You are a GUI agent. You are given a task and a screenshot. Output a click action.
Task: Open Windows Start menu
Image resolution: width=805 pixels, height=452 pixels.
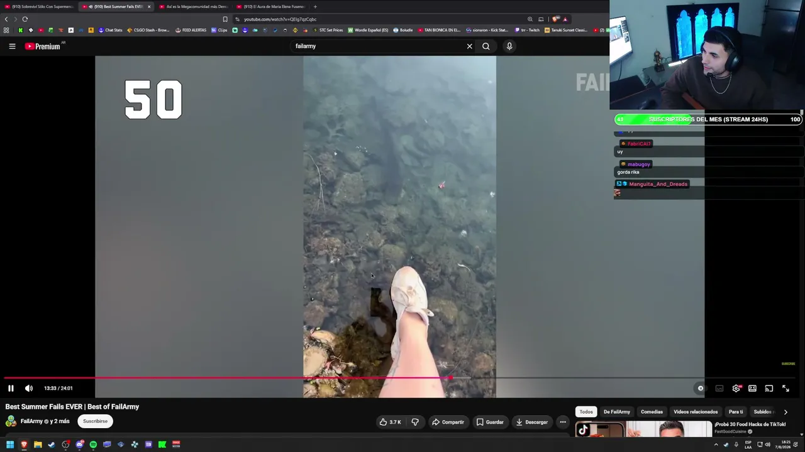pyautogui.click(x=10, y=444)
